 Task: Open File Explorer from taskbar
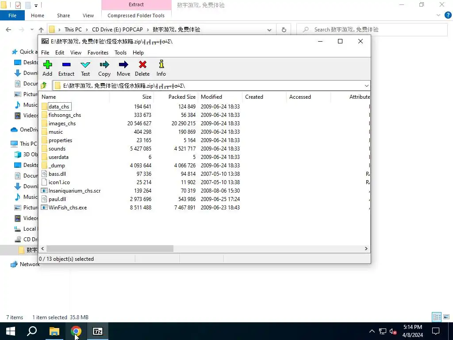click(54, 331)
